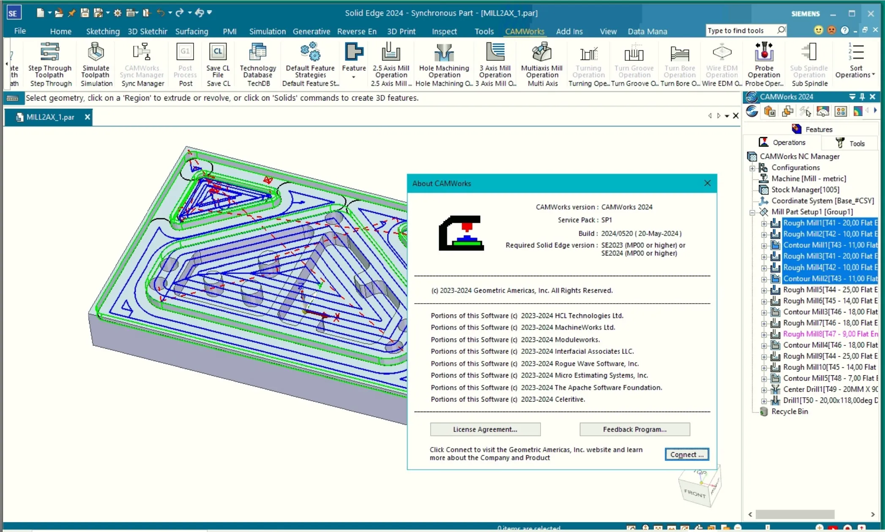Click the sad face feedback icon
The height and width of the screenshot is (532, 885).
pyautogui.click(x=831, y=30)
